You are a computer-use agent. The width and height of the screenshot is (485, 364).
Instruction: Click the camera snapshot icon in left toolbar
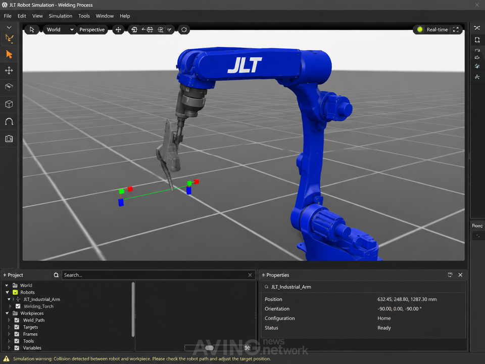[9, 139]
